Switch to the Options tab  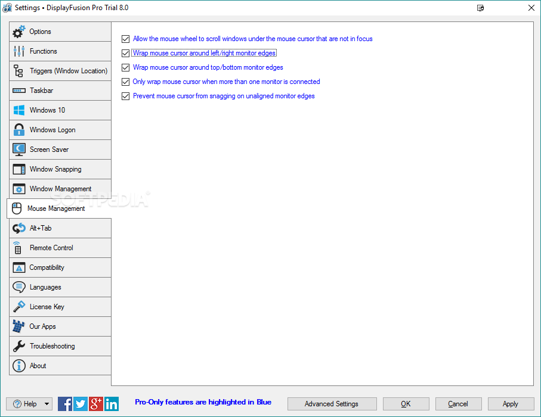pyautogui.click(x=60, y=32)
